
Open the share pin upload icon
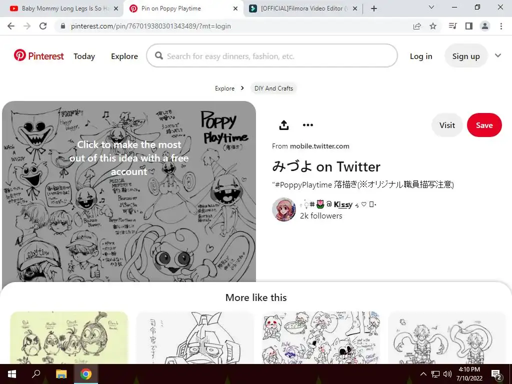pos(284,125)
